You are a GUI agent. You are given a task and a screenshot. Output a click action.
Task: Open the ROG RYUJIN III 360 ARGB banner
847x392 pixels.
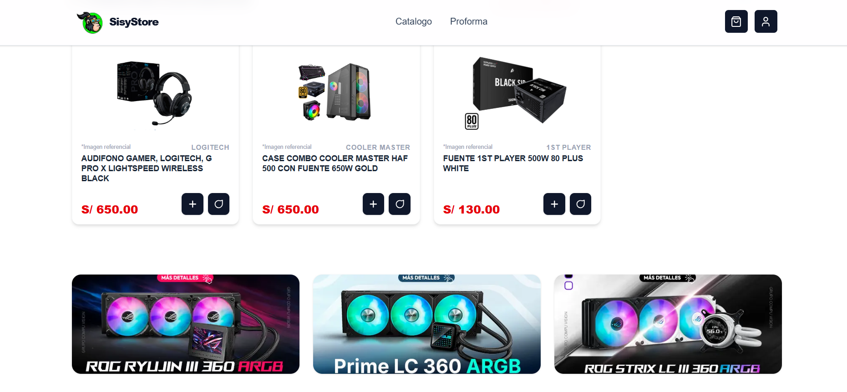coord(186,324)
